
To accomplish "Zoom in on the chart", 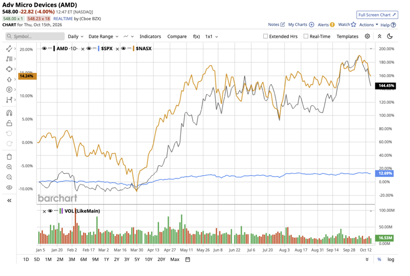I will pyautogui.click(x=9, y=167).
